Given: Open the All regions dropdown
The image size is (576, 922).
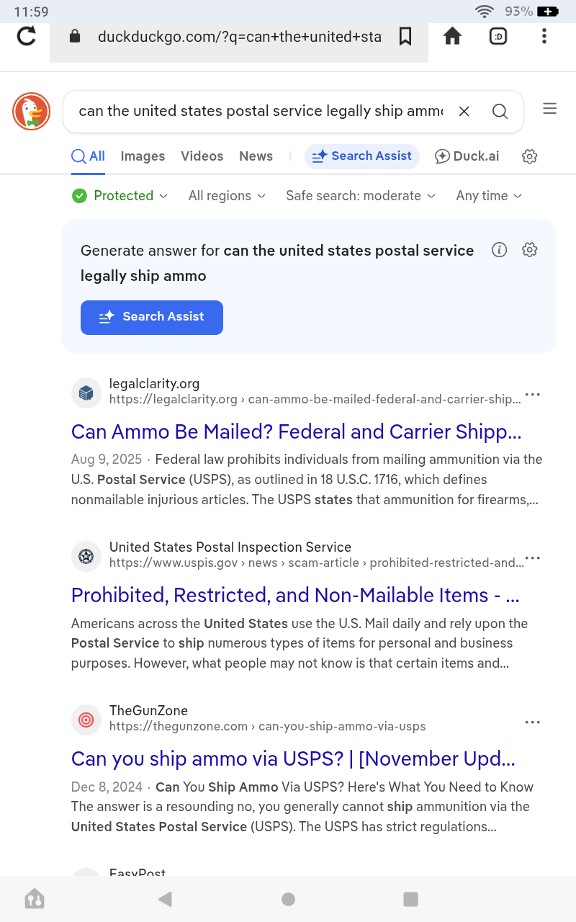Looking at the screenshot, I should coord(227,196).
